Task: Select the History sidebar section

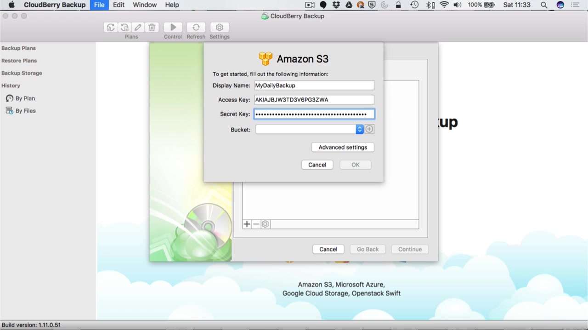Action: click(11, 86)
